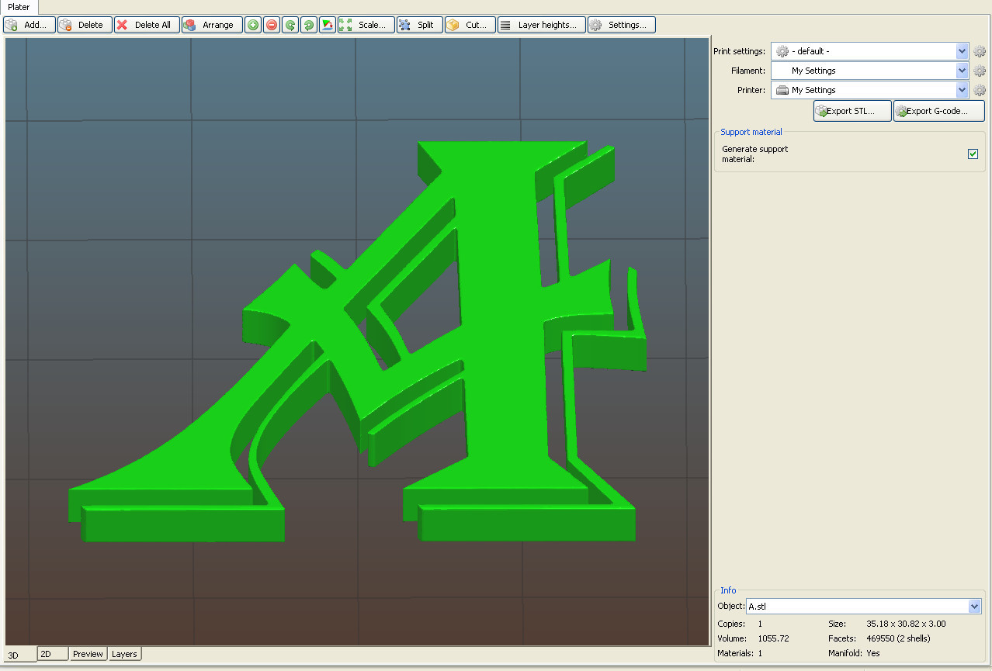
Task: Rotate the object 45 degrees counter-clockwise
Action: [290, 24]
